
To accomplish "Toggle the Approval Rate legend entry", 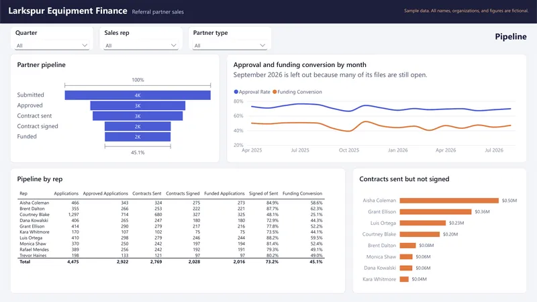I will click(x=252, y=92).
